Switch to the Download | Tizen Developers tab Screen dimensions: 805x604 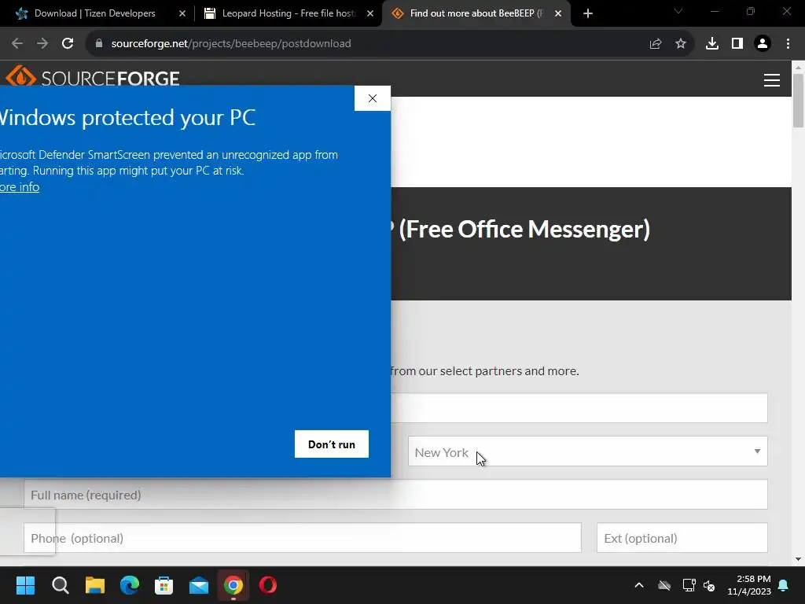[x=95, y=13]
